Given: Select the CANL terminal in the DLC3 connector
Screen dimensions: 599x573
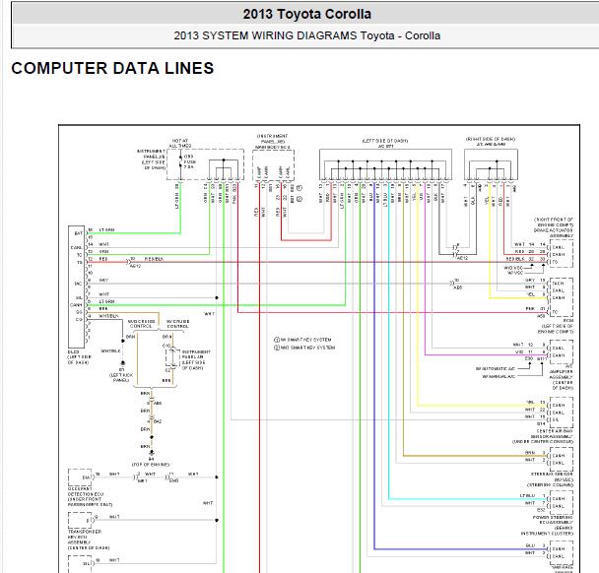Looking at the screenshot, I should pos(77,248).
